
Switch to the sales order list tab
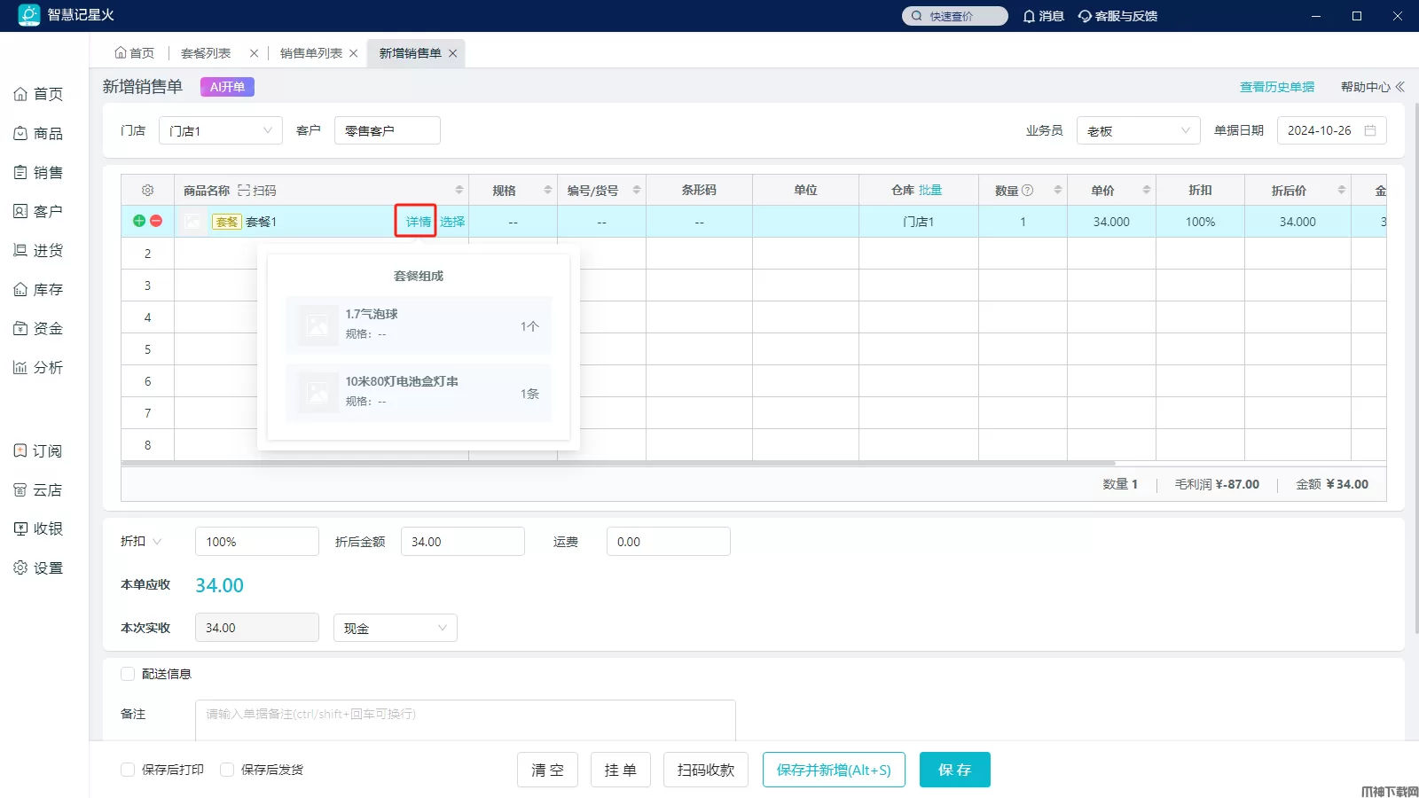[x=310, y=53]
